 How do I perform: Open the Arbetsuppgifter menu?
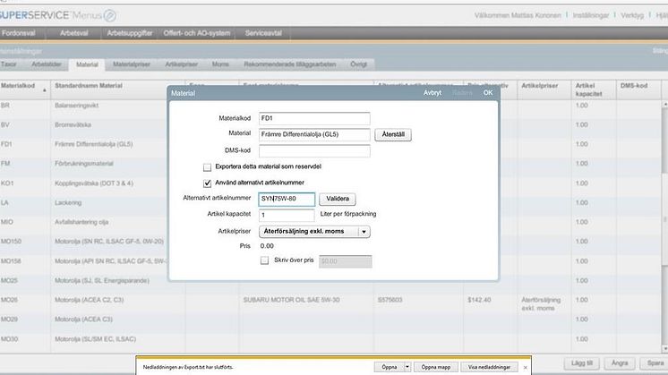(x=130, y=33)
